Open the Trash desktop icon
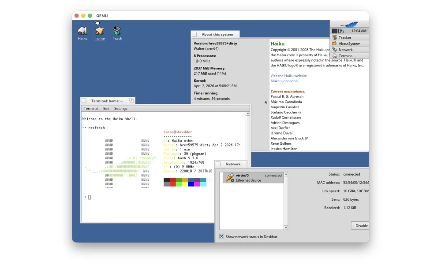This screenshot has height=264, width=441. tap(117, 31)
